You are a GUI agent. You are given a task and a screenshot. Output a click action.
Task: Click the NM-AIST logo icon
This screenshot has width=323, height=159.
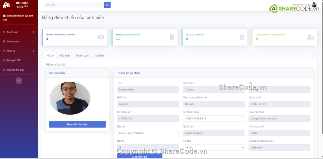click(6, 5)
